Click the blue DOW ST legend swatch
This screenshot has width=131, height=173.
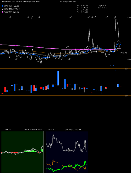(3, 6)
